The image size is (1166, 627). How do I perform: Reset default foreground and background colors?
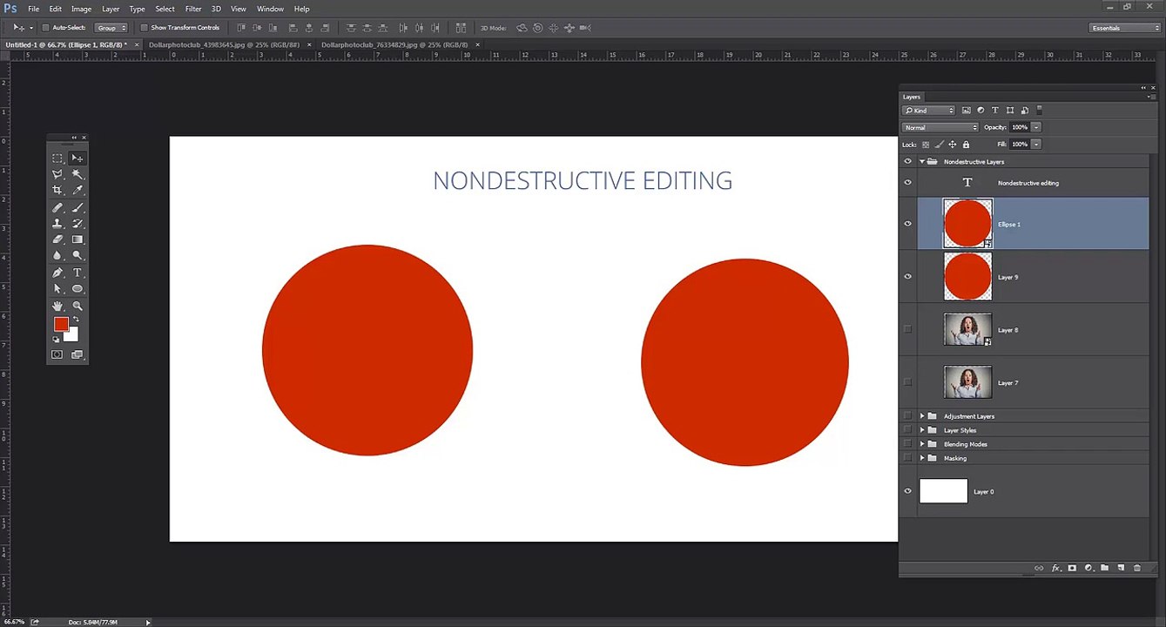click(x=56, y=340)
